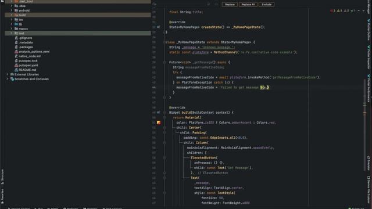Viewport: 372px width, 209px height.
Task: Open the Flutter Outline tool window
Action: [x=369, y=30]
